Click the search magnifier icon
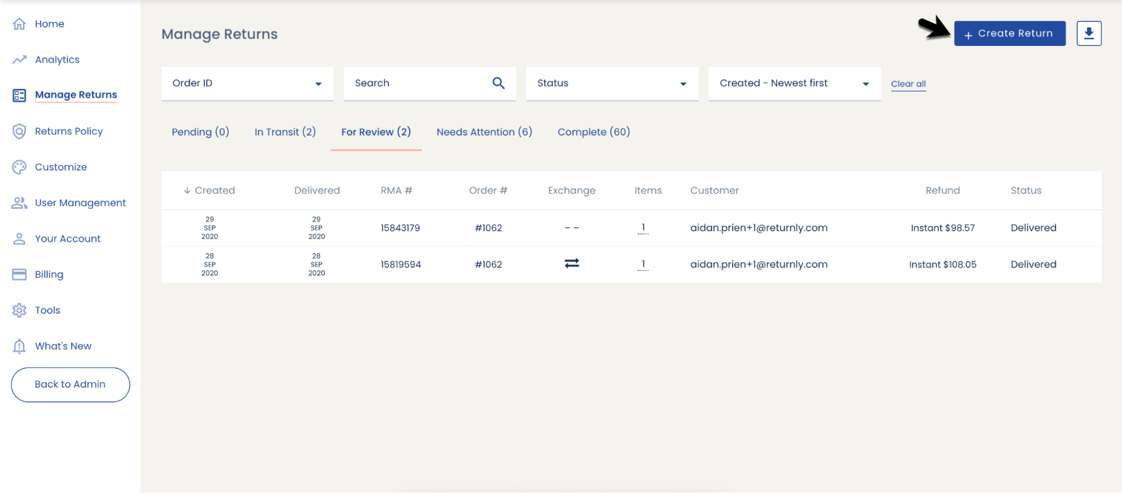 coord(498,83)
